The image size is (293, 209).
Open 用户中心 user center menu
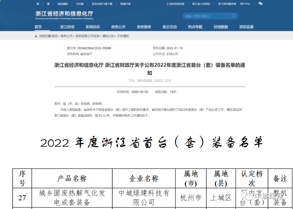click(x=245, y=4)
